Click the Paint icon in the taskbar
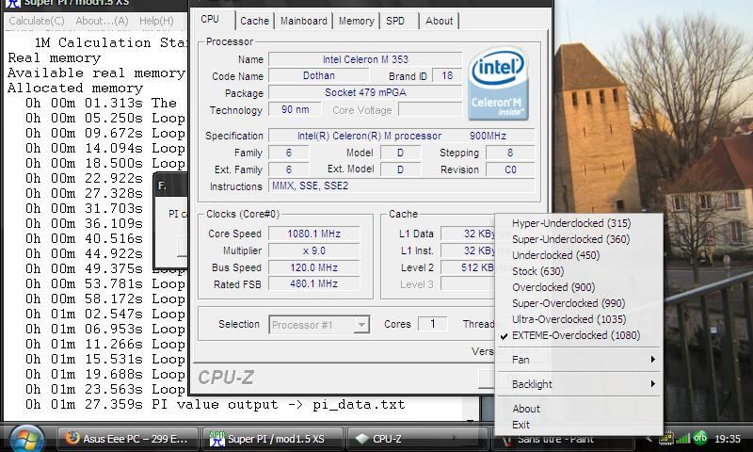The height and width of the screenshot is (452, 753). (507, 439)
